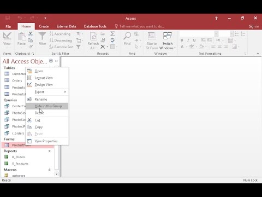Toggle Italic text formatting
The height and width of the screenshot is (197, 262).
(188, 40)
